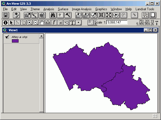Open the theme attribute table
The image size is (161, 120).
pos(42,15)
